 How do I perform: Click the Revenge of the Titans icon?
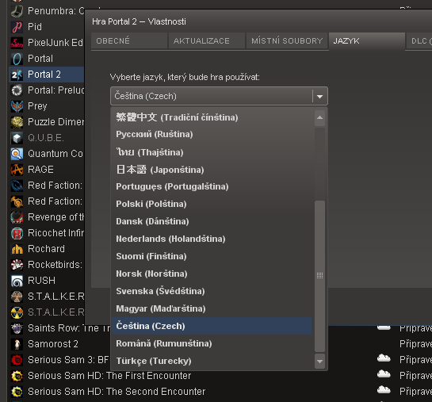(x=17, y=217)
